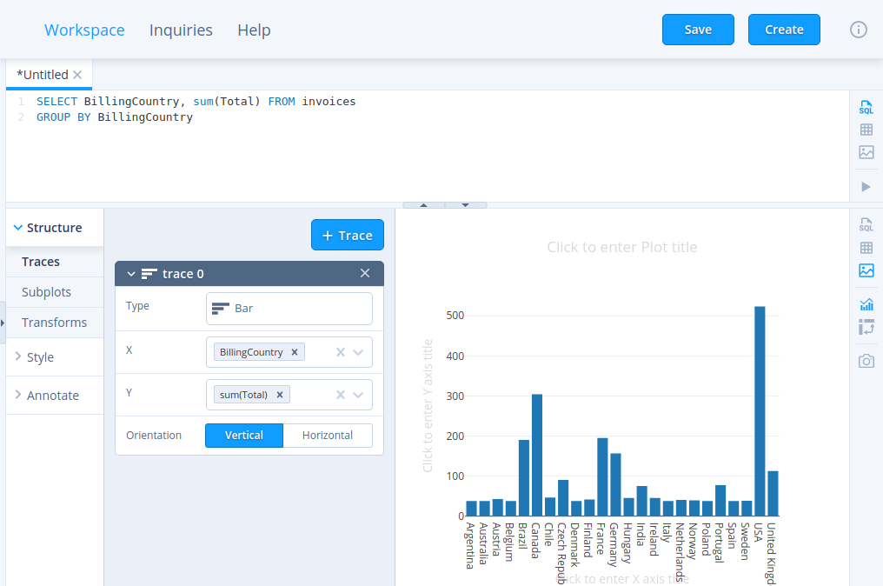Open the app info icon
Screen dimensions: 883x586
point(858,30)
